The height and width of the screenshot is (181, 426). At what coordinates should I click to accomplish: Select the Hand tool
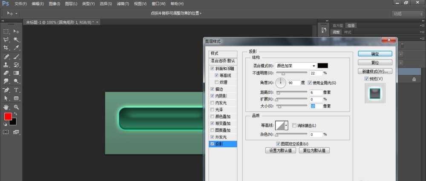tap(6, 107)
